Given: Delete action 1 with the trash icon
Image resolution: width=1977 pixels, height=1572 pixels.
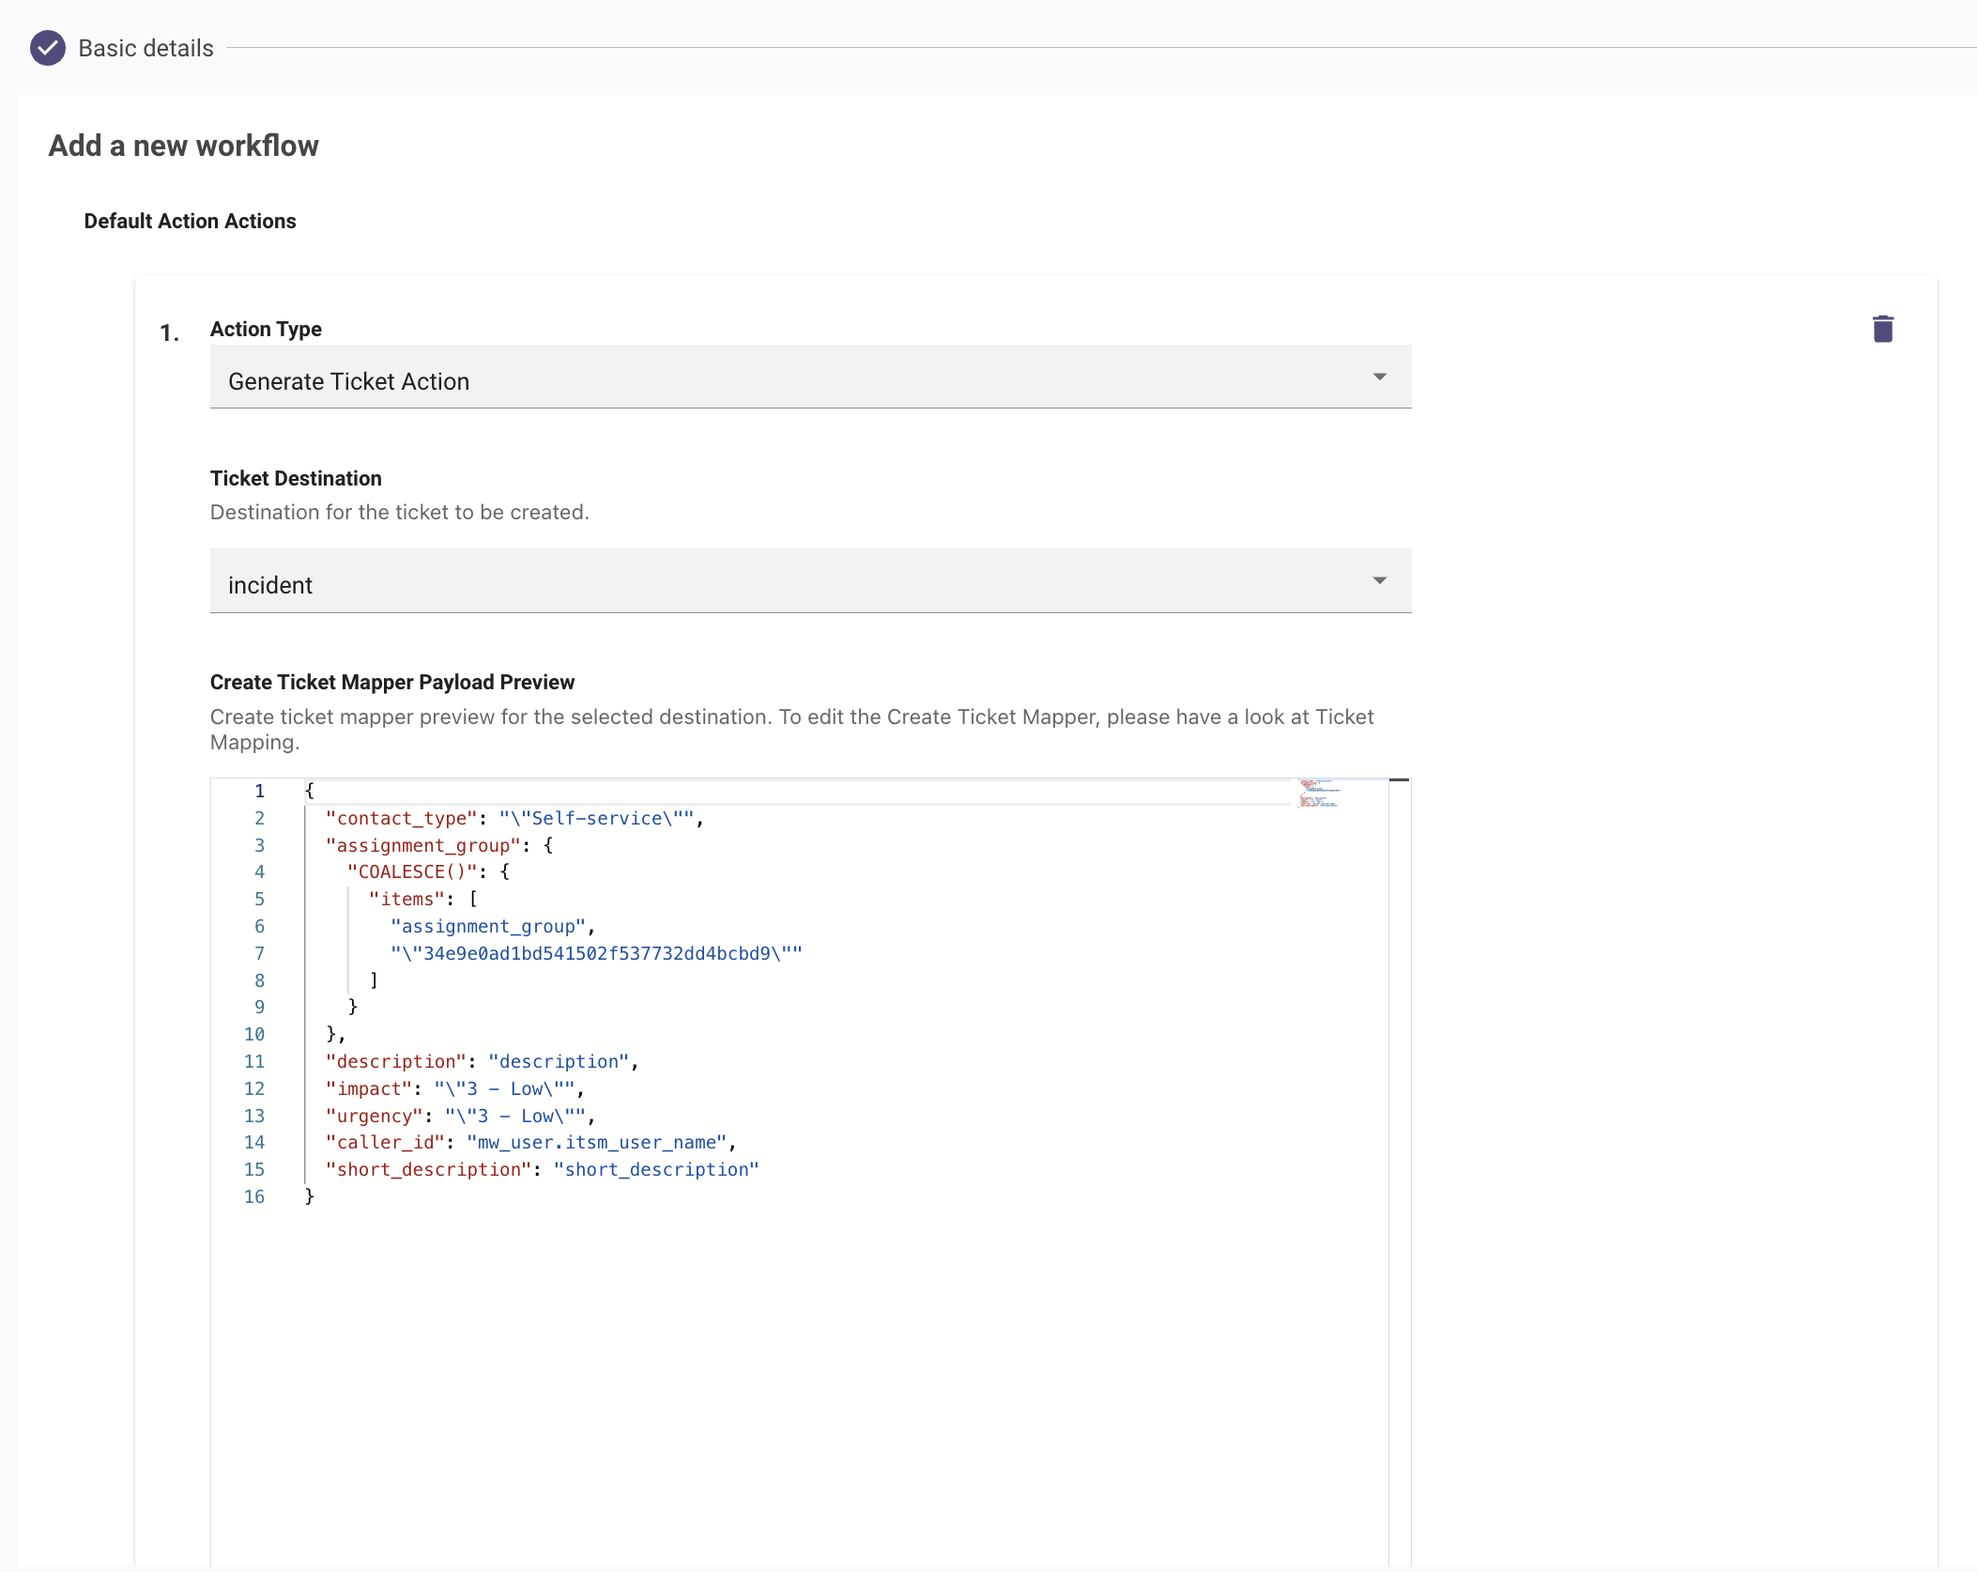Looking at the screenshot, I should click(x=1882, y=330).
